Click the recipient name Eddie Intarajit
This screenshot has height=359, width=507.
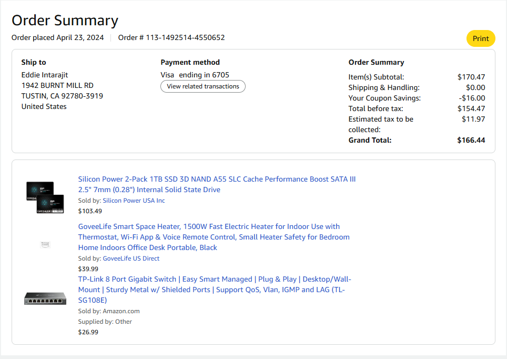coord(45,75)
